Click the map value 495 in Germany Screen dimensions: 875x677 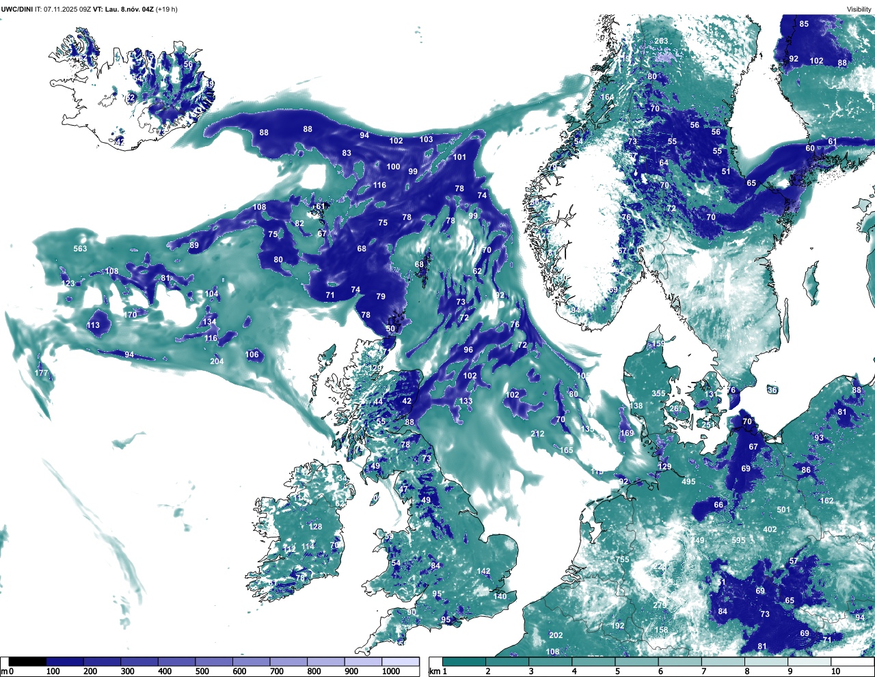(688, 482)
